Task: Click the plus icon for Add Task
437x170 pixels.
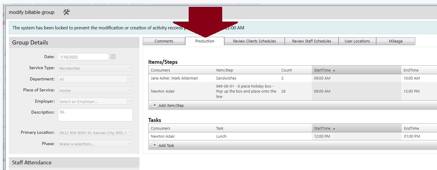Action: coord(155,145)
